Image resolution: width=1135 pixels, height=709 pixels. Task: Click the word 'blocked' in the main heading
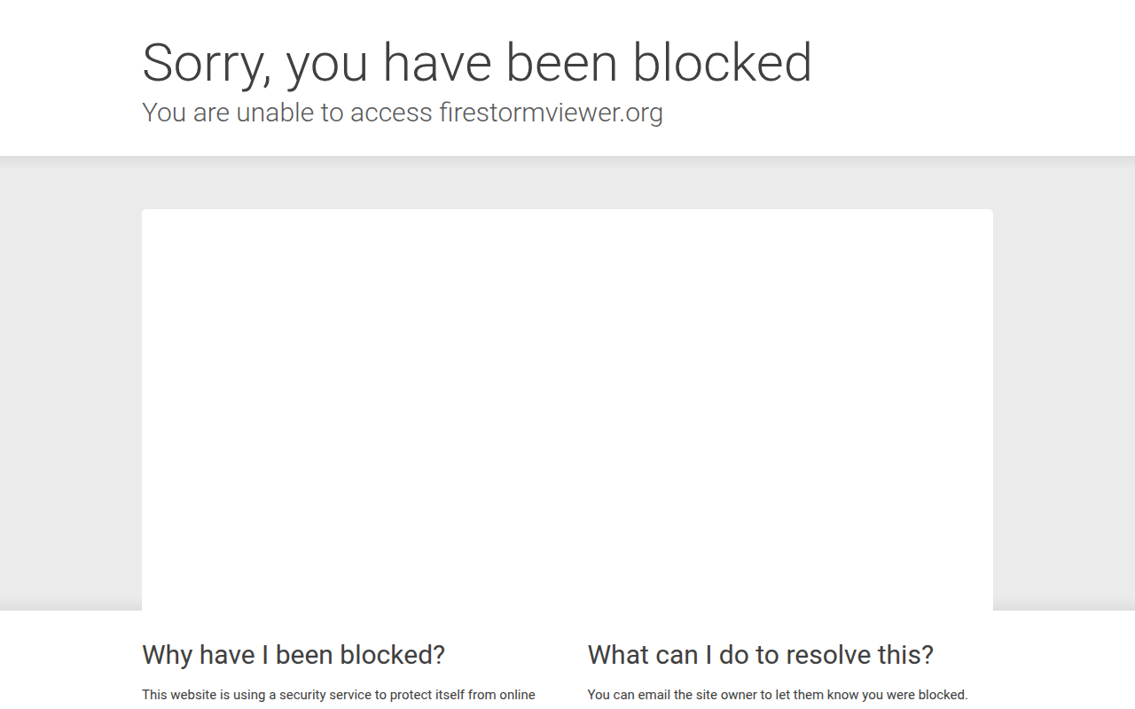coord(722,62)
